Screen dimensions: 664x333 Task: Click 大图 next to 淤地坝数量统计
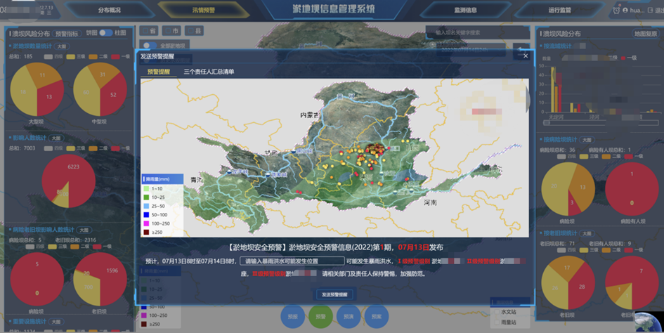pyautogui.click(x=62, y=46)
